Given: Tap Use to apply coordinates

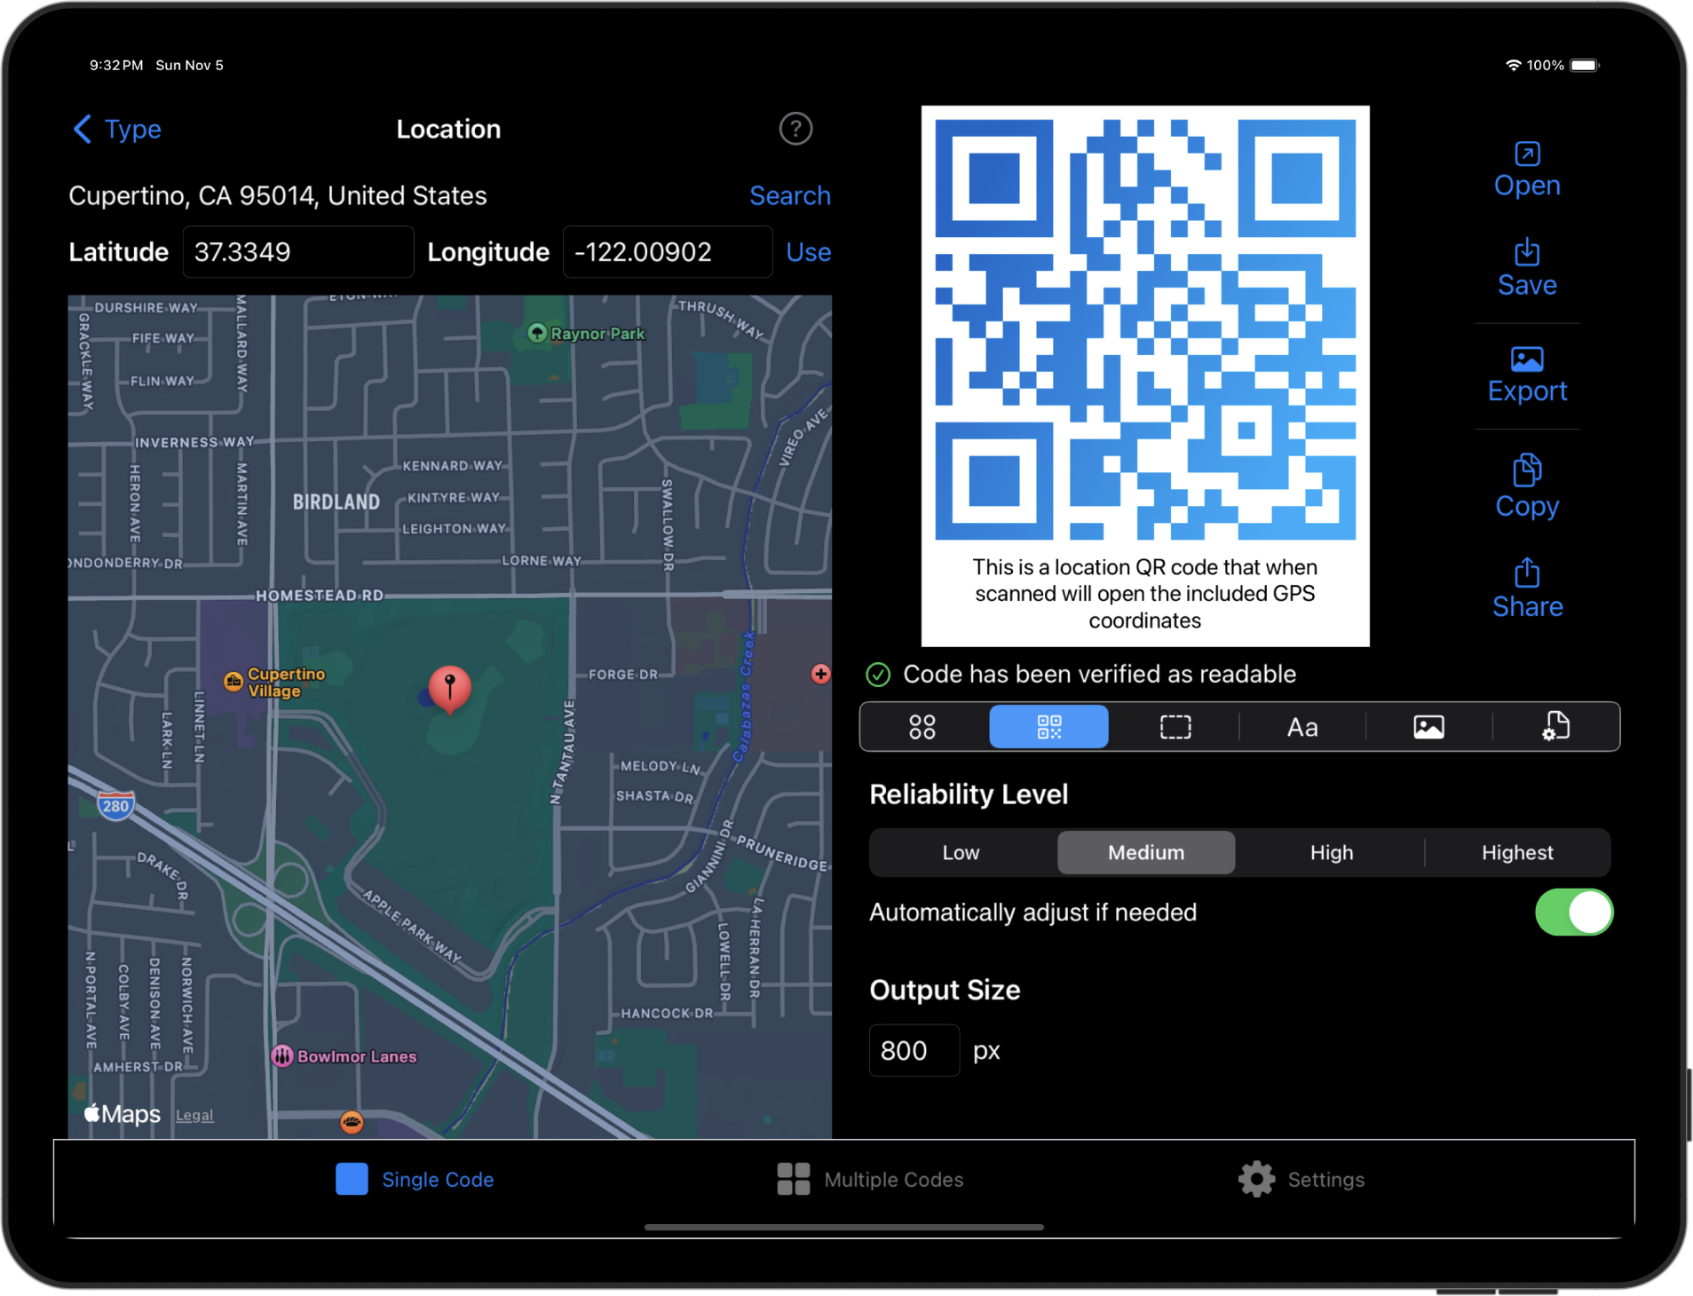Looking at the screenshot, I should tap(808, 252).
